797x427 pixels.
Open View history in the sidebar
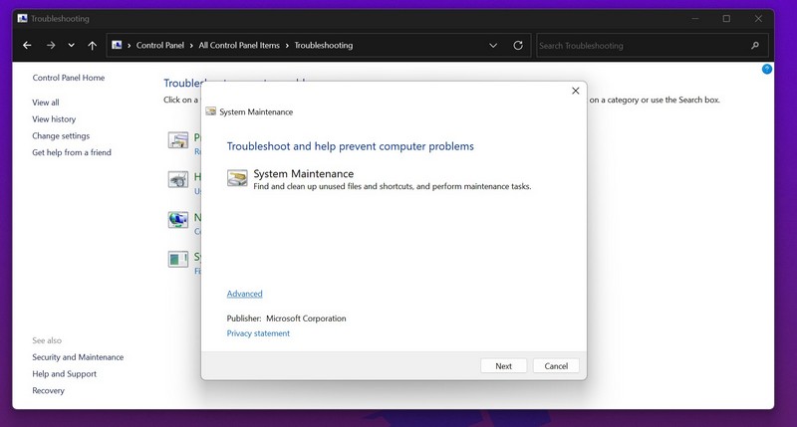tap(54, 119)
